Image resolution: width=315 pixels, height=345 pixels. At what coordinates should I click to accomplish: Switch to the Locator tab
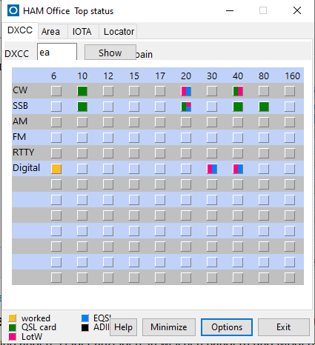(119, 32)
